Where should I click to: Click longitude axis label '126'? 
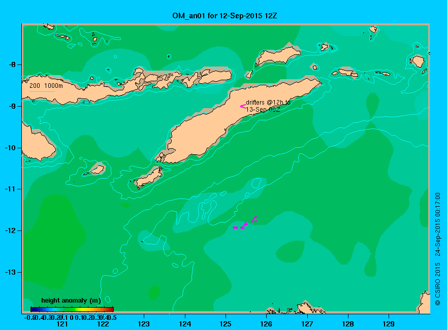click(x=266, y=324)
